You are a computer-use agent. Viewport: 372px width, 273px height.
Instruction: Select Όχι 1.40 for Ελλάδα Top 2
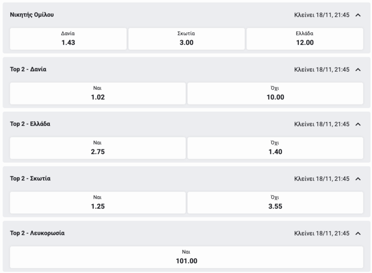click(x=275, y=148)
